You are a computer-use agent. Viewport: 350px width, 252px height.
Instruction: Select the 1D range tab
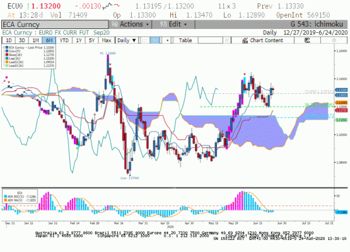click(x=9, y=40)
